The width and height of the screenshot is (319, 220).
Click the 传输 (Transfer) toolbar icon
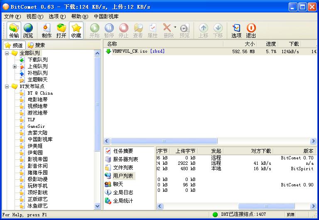[14, 30]
